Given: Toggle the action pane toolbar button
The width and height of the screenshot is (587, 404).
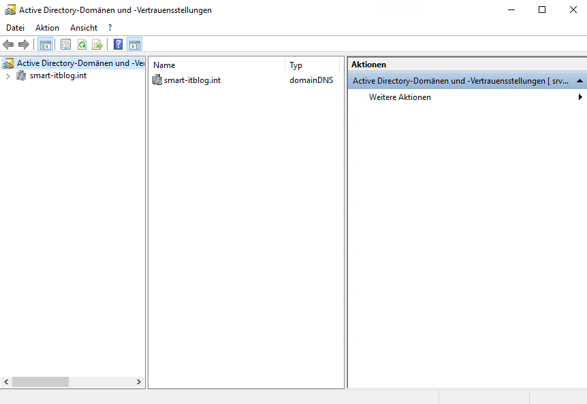Looking at the screenshot, I should [134, 45].
